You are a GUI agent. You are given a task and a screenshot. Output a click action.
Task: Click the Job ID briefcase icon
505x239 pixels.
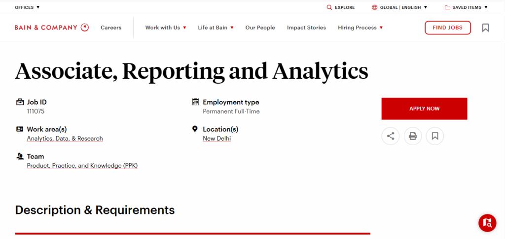point(20,102)
